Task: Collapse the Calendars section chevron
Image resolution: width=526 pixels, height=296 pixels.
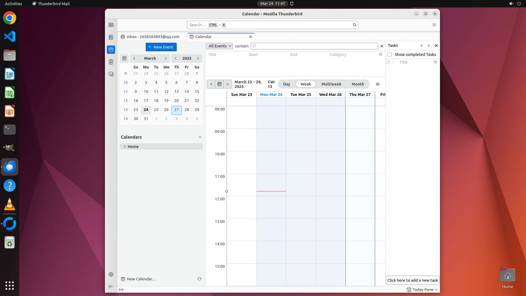Action: [200, 137]
